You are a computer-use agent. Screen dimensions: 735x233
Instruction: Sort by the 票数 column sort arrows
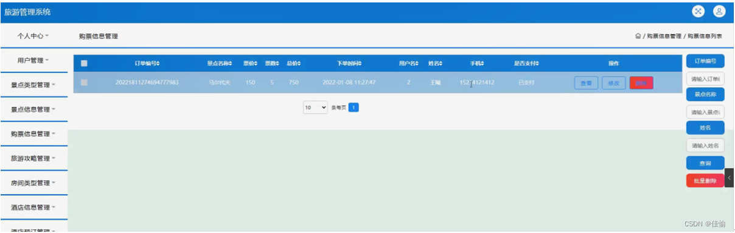[x=277, y=63]
